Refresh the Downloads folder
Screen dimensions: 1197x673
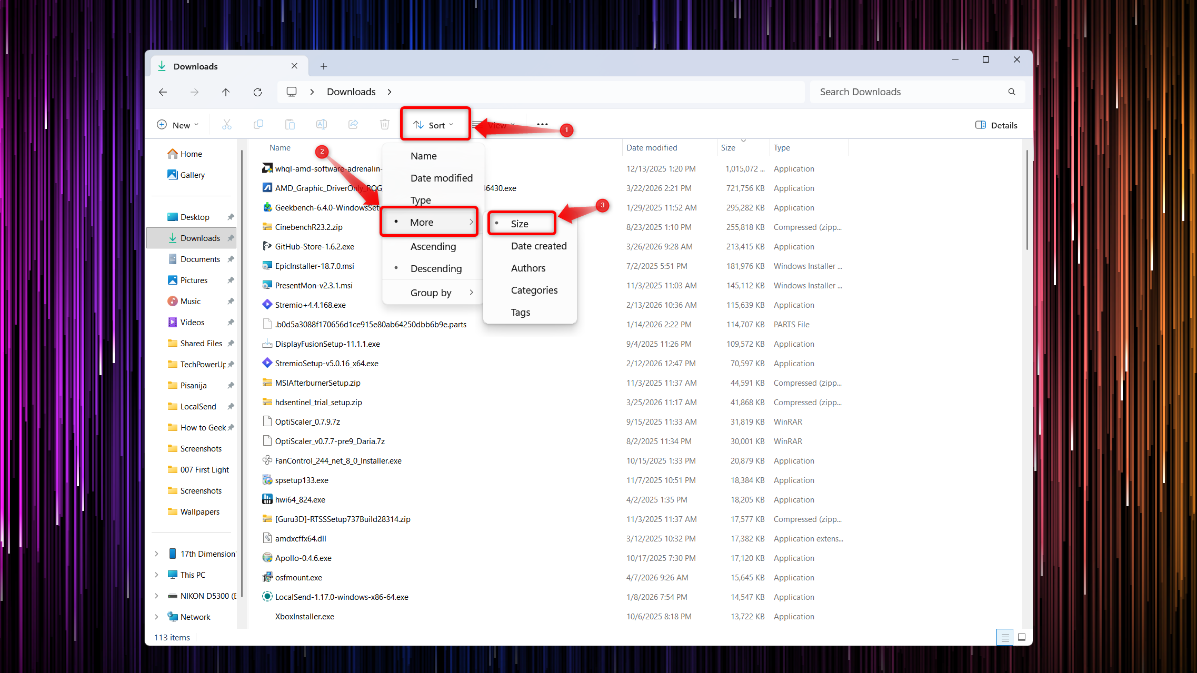[257, 92]
